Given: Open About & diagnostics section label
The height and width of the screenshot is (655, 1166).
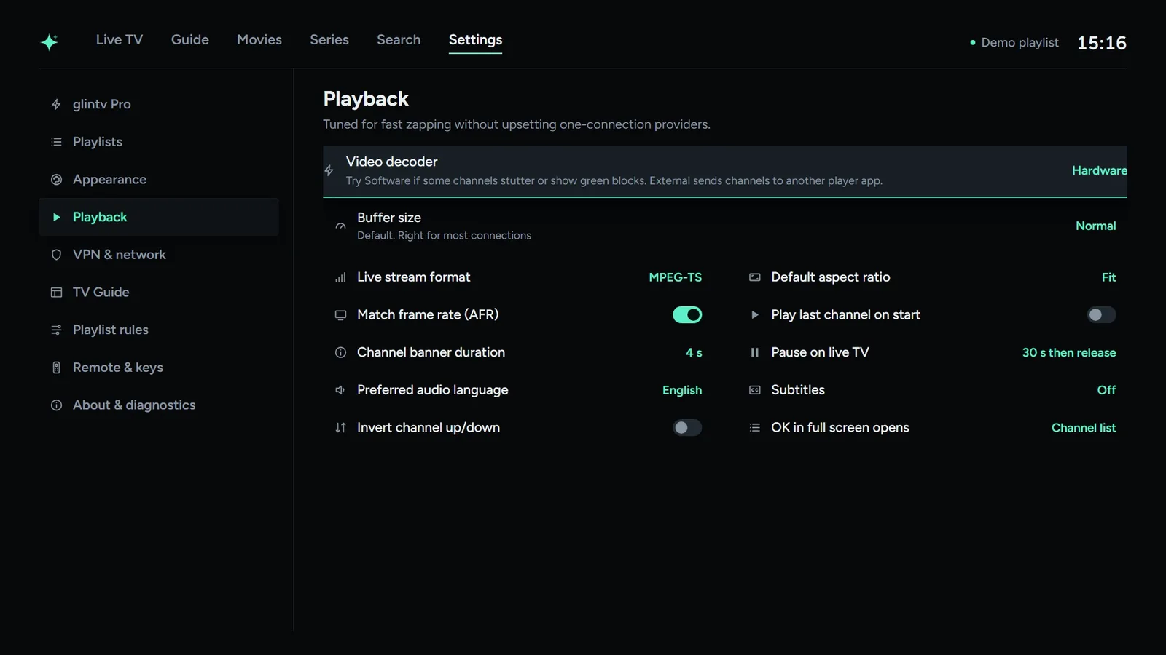Looking at the screenshot, I should point(134,405).
